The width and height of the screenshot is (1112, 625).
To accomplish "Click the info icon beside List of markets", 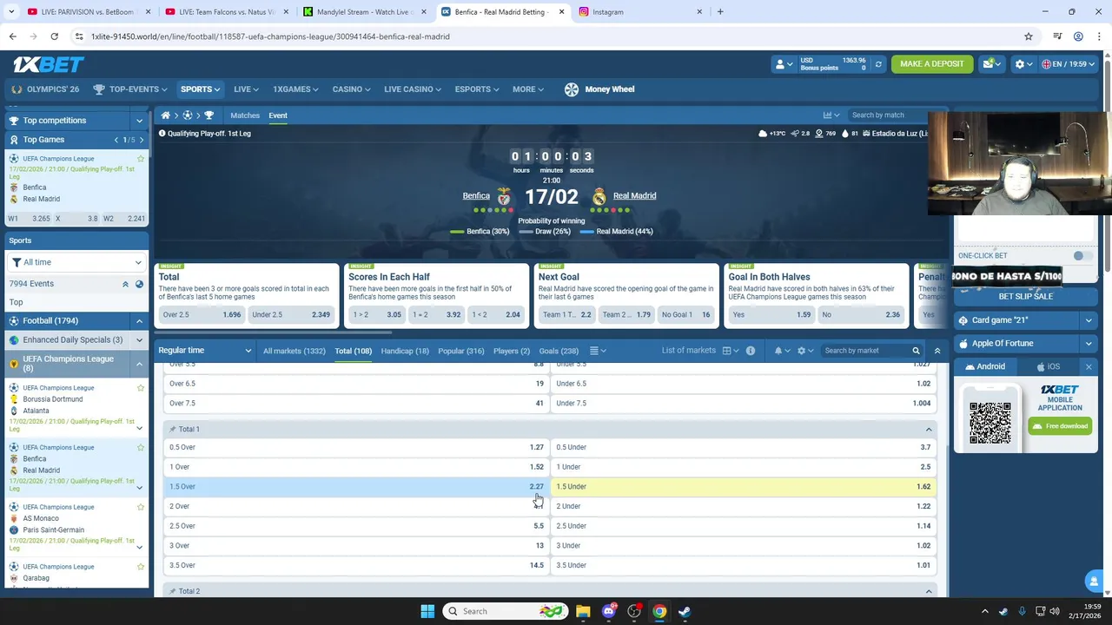I will click(751, 351).
